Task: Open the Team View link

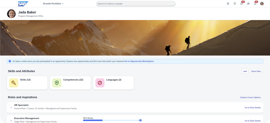Action: tap(256, 71)
